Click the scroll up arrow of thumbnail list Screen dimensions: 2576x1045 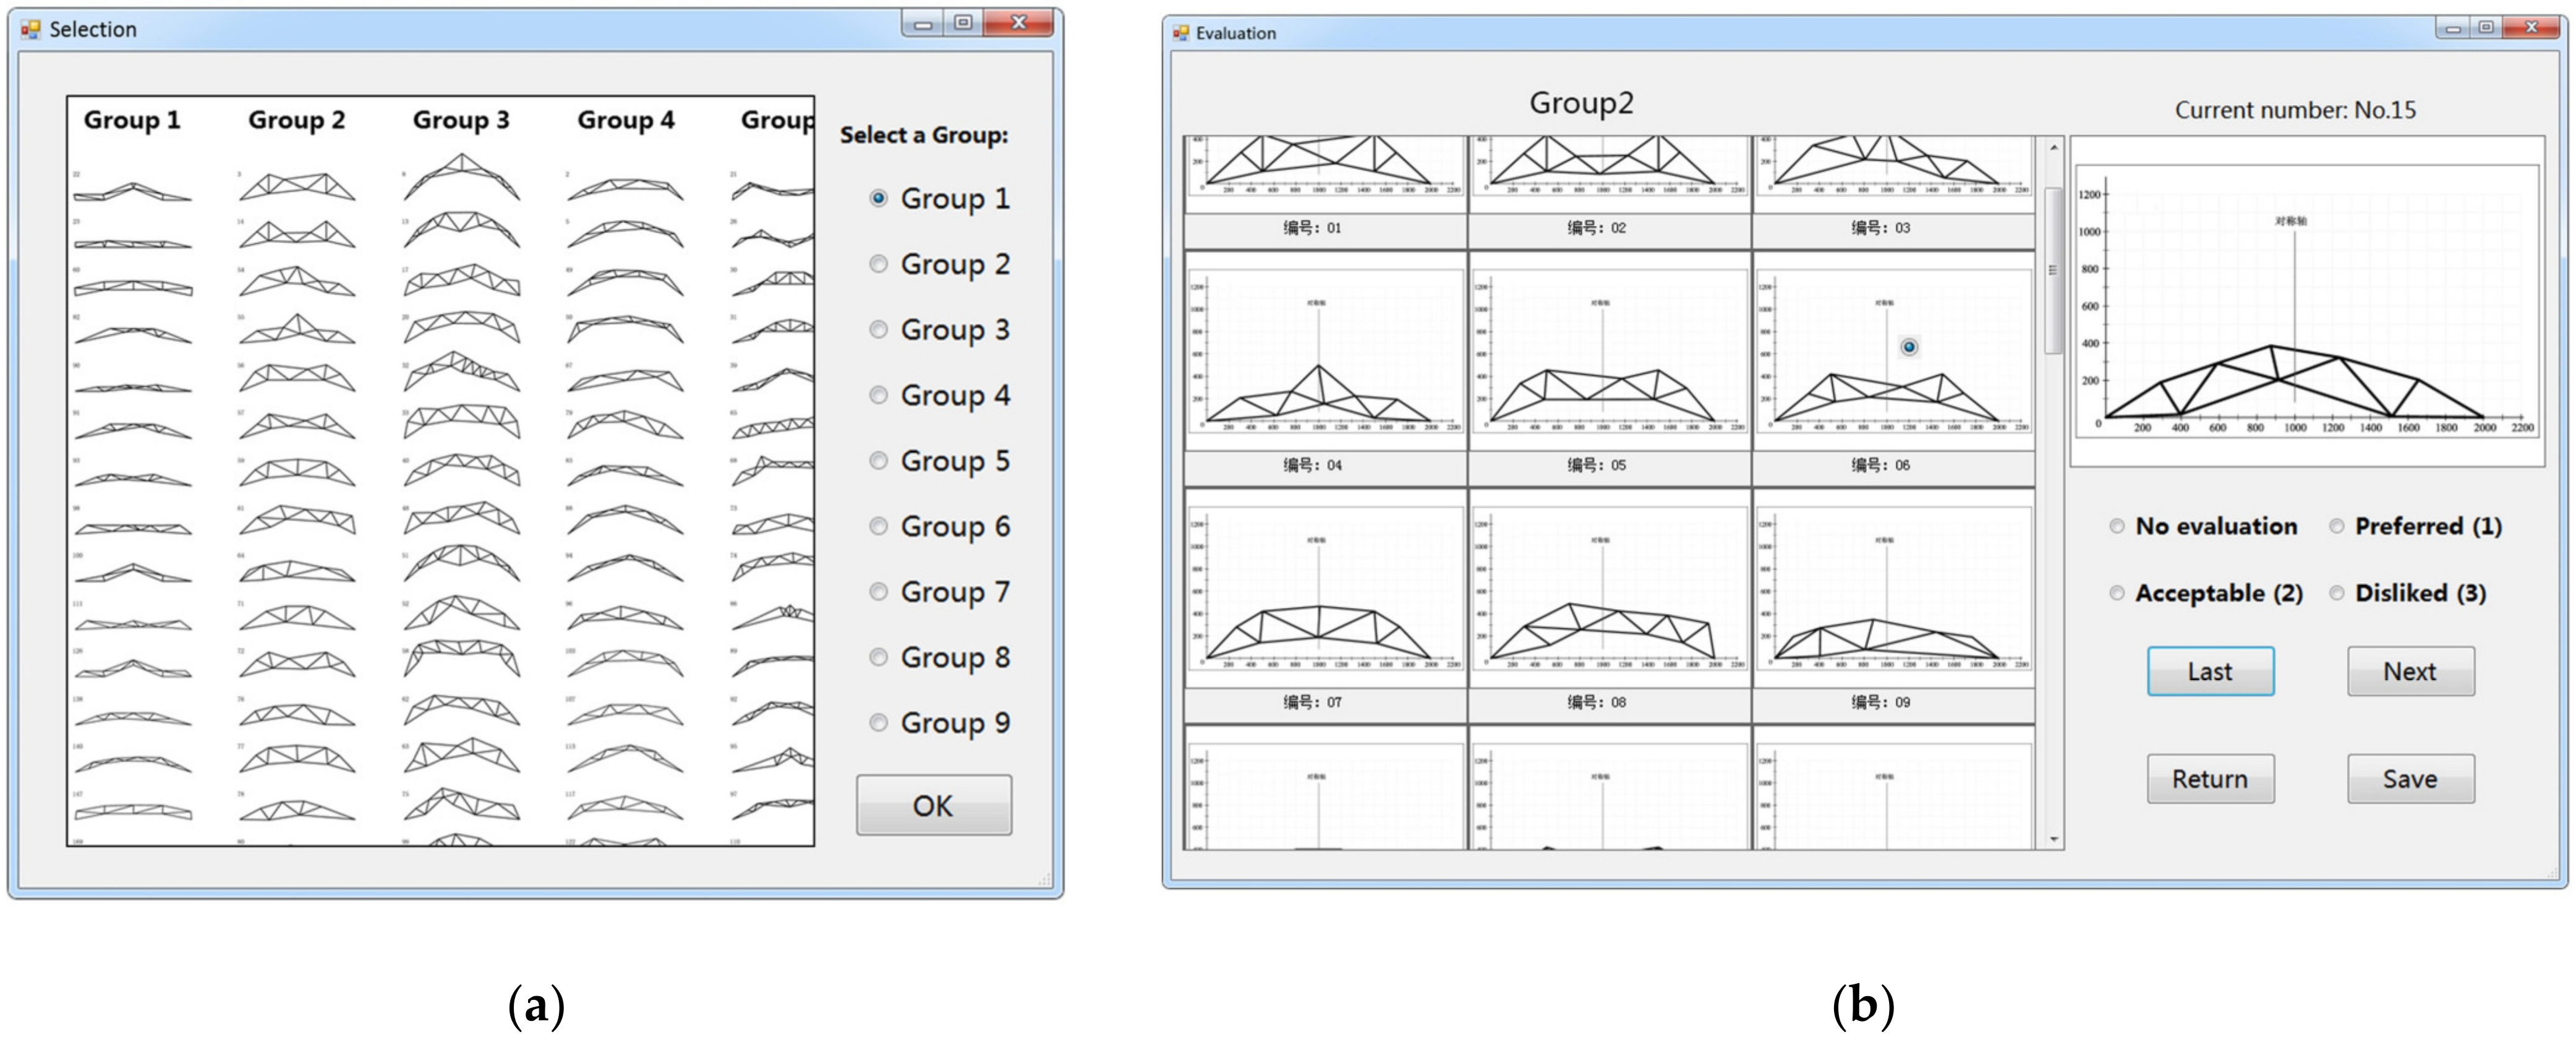2054,148
